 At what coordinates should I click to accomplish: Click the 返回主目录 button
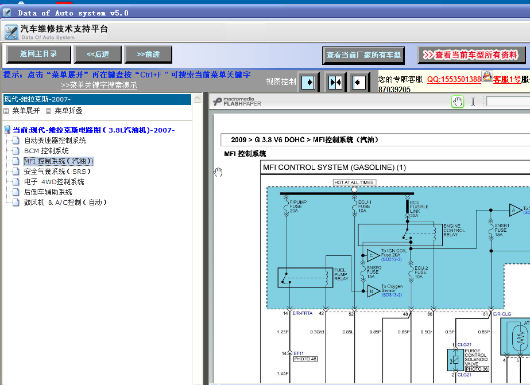[x=38, y=54]
